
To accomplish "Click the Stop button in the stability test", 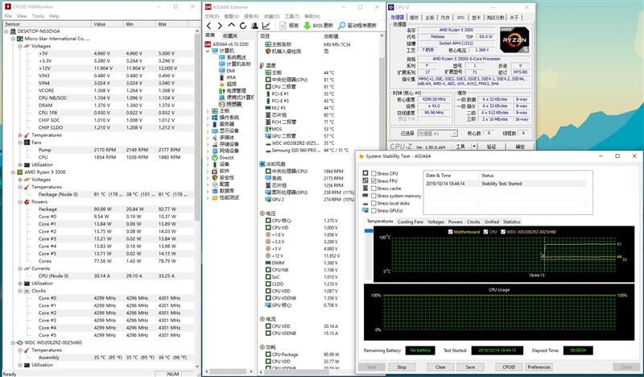I will pos(401,367).
